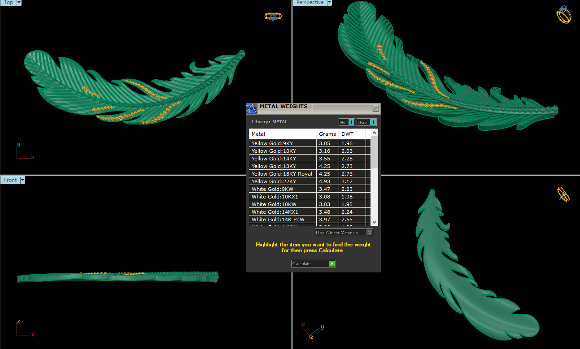Select the White Gold:14K PdW row
The width and height of the screenshot is (580, 349).
[283, 220]
